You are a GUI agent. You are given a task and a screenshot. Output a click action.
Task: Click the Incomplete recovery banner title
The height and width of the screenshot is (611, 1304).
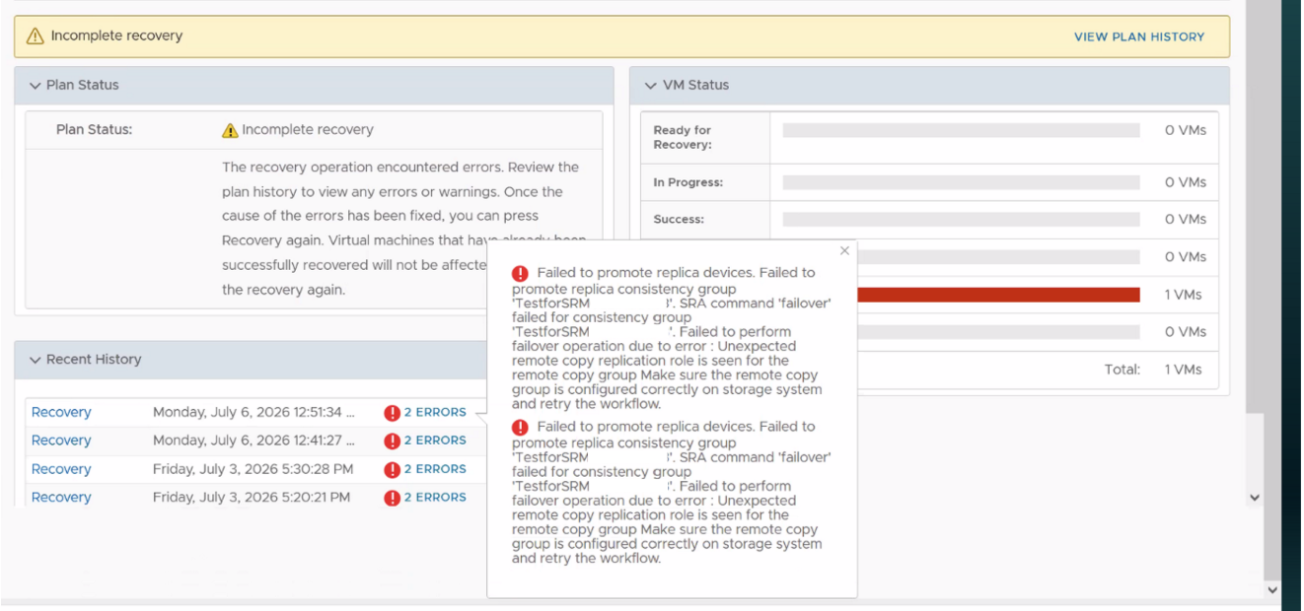click(x=116, y=36)
